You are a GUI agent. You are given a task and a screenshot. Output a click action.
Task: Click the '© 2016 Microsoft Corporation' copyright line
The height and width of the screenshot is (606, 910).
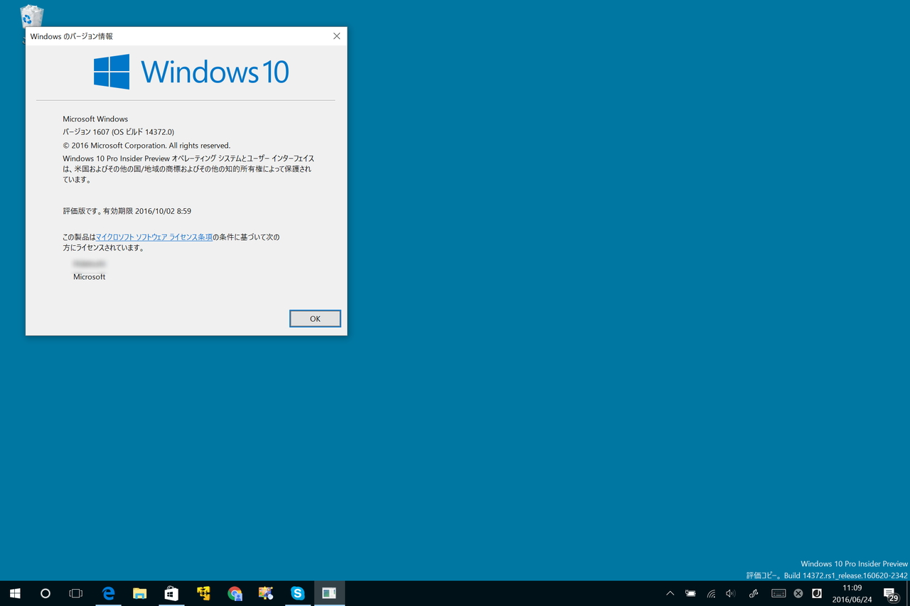click(146, 146)
